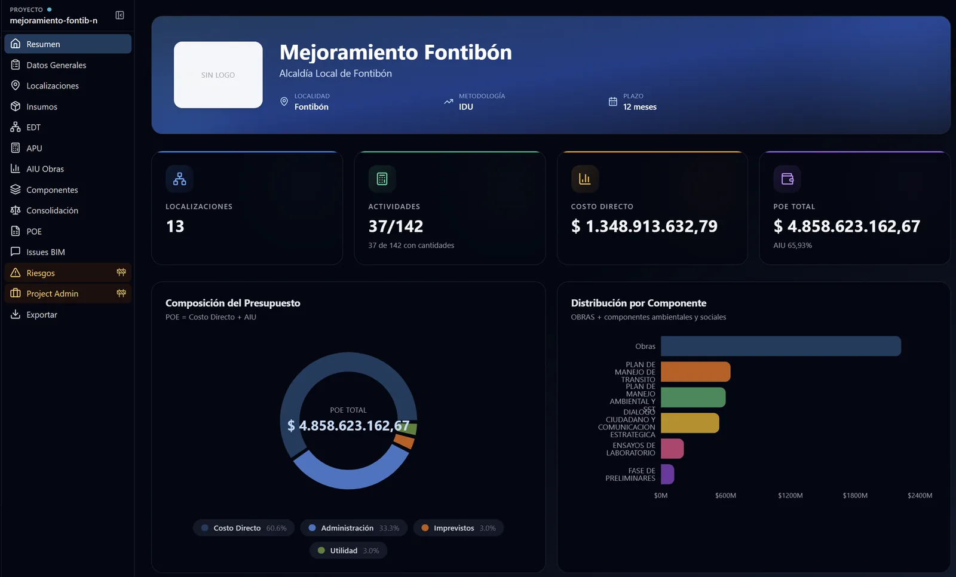The image size is (956, 577).
Task: Click the Resumen home icon
Action: (x=16, y=44)
